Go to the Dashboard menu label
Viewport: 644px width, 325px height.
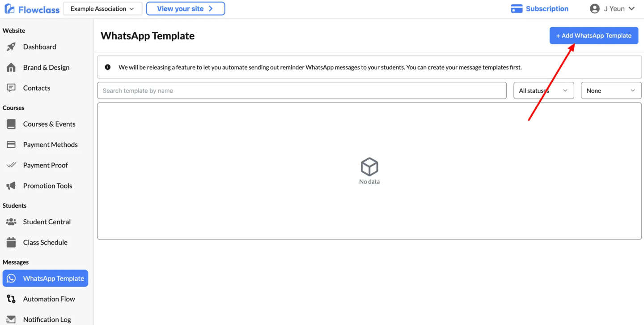(40, 47)
